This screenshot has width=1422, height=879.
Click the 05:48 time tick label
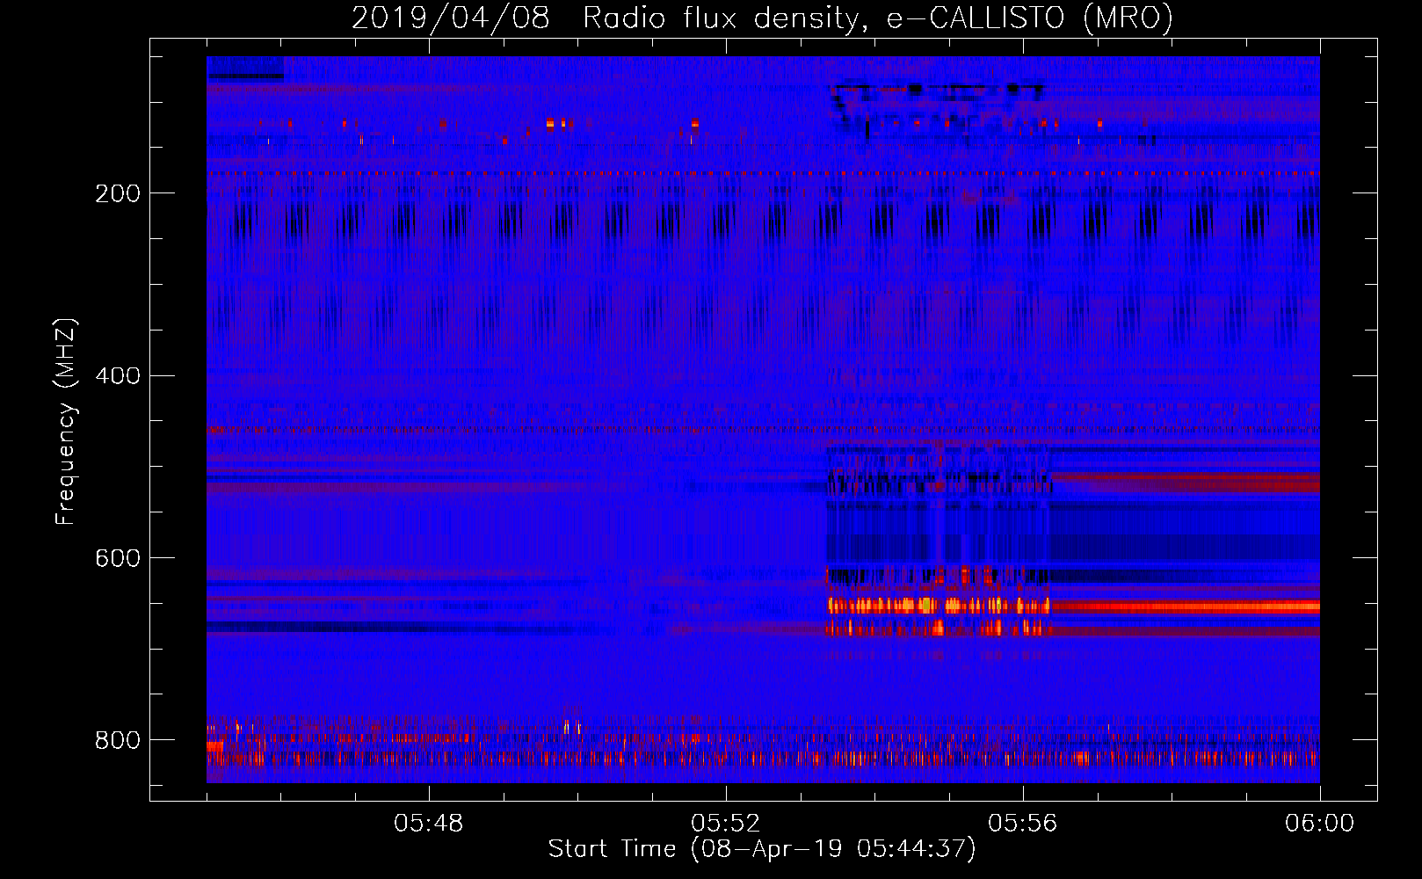coord(429,824)
